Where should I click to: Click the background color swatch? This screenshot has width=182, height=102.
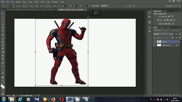pyautogui.click(x=4, y=87)
